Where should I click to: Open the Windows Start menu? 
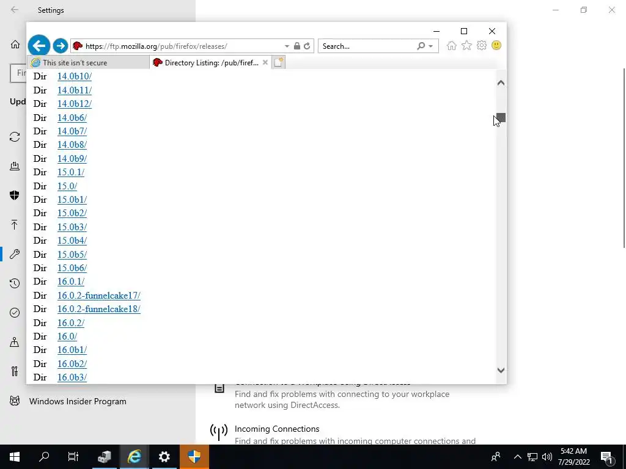pos(15,457)
